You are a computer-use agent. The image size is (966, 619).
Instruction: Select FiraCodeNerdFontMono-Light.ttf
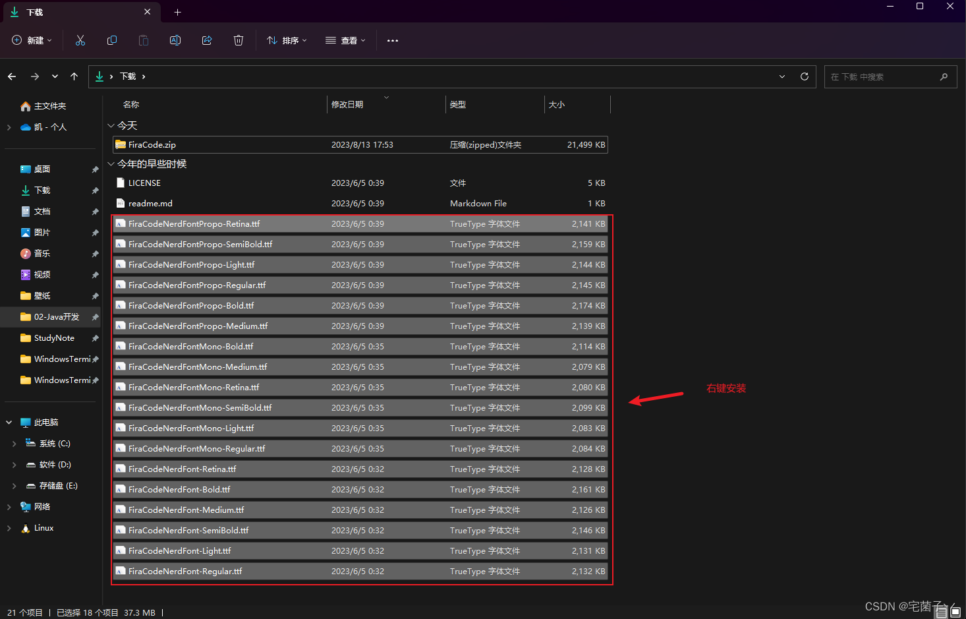coord(360,428)
